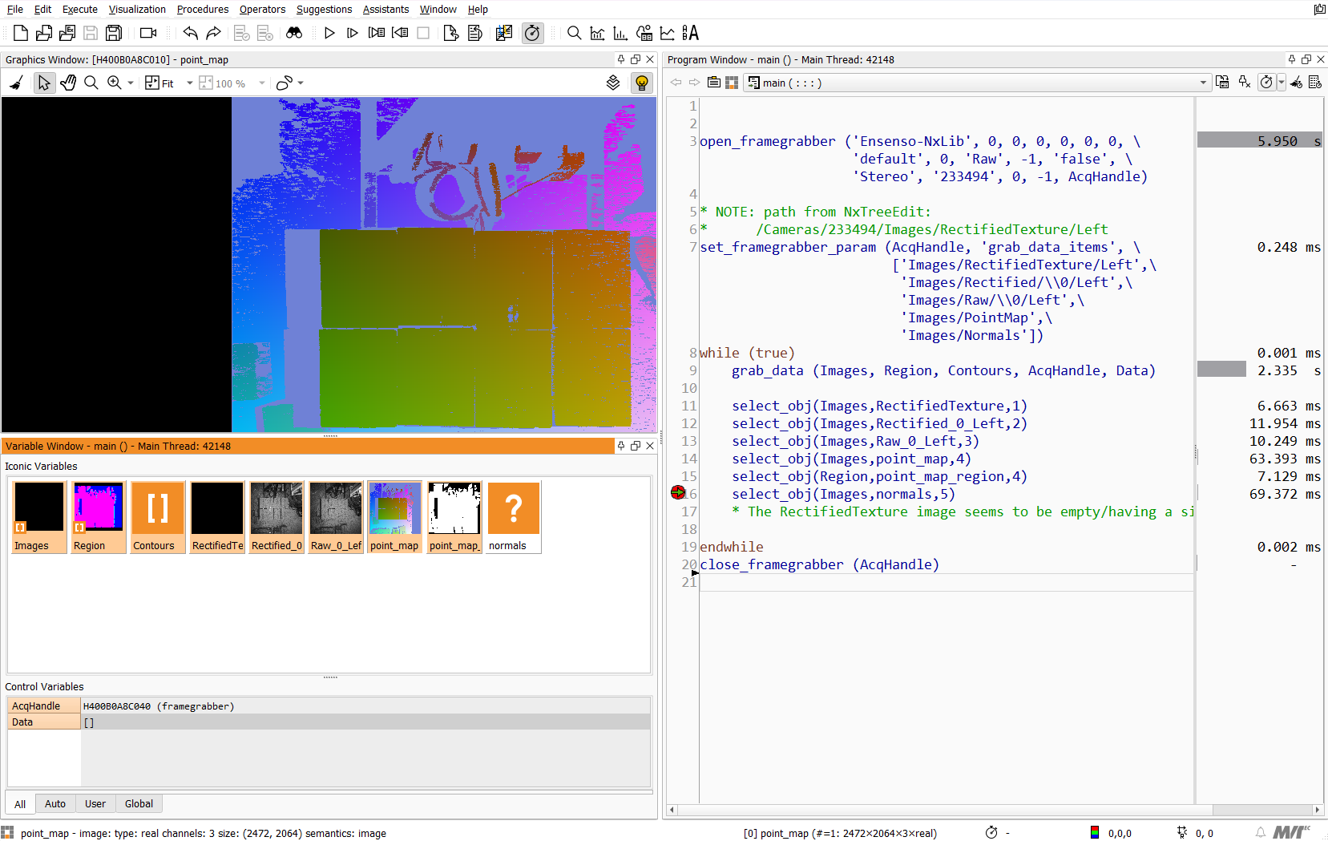Image resolution: width=1328 pixels, height=841 pixels.
Task: Click the AcqHandle control variable row
Action: click(x=329, y=706)
